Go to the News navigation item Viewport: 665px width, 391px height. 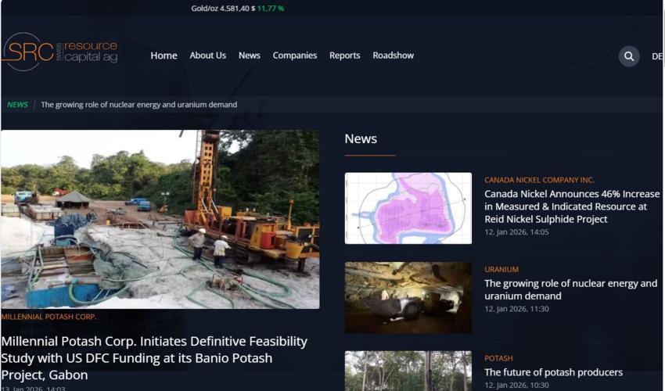(249, 56)
